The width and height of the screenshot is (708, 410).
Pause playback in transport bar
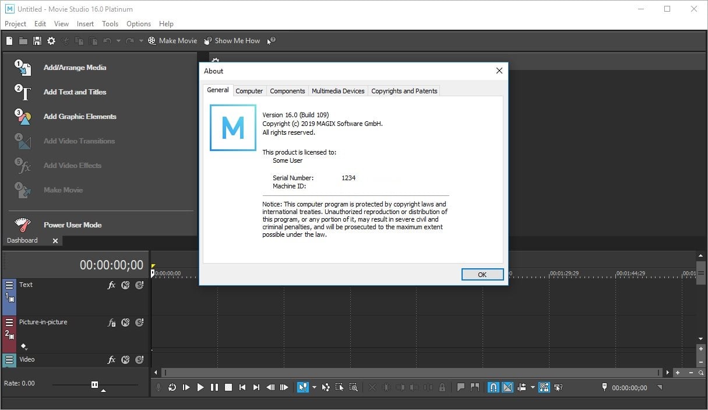(x=214, y=387)
